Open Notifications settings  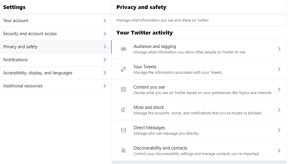56,60
